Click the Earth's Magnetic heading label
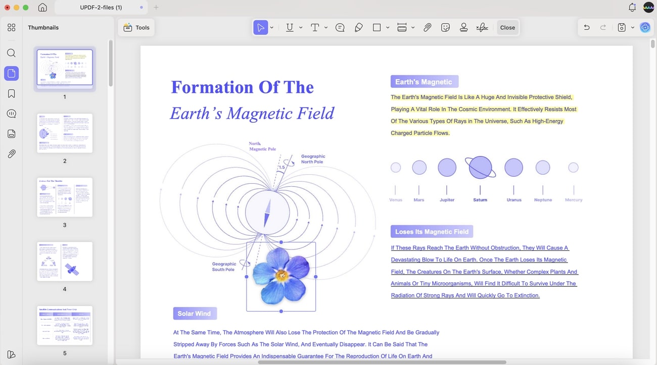Screen dimensions: 657x365 pos(425,82)
